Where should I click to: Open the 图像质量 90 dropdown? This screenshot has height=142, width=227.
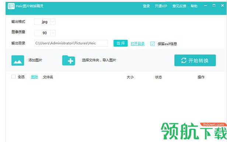coord(45,33)
